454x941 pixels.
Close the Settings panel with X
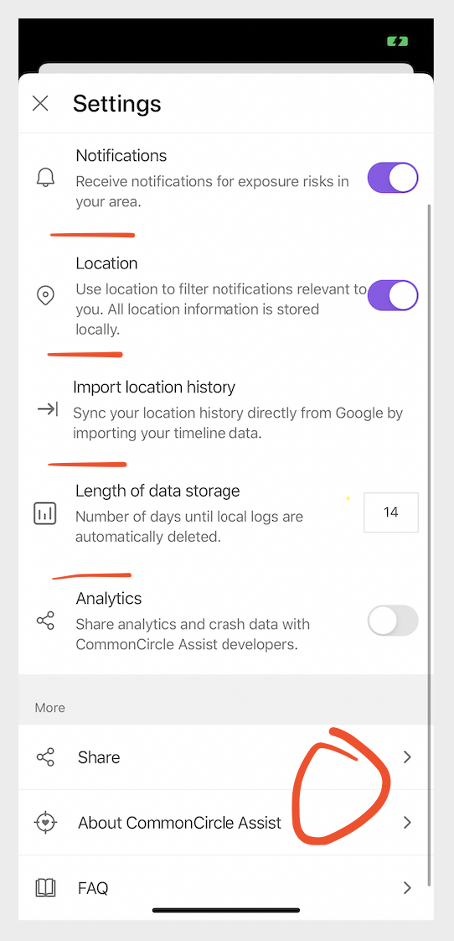pos(40,103)
